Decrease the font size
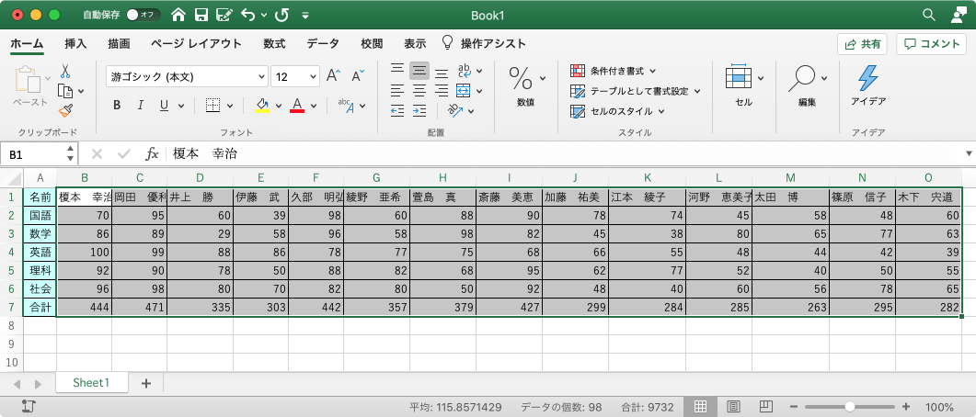This screenshot has width=976, height=417. click(x=358, y=76)
